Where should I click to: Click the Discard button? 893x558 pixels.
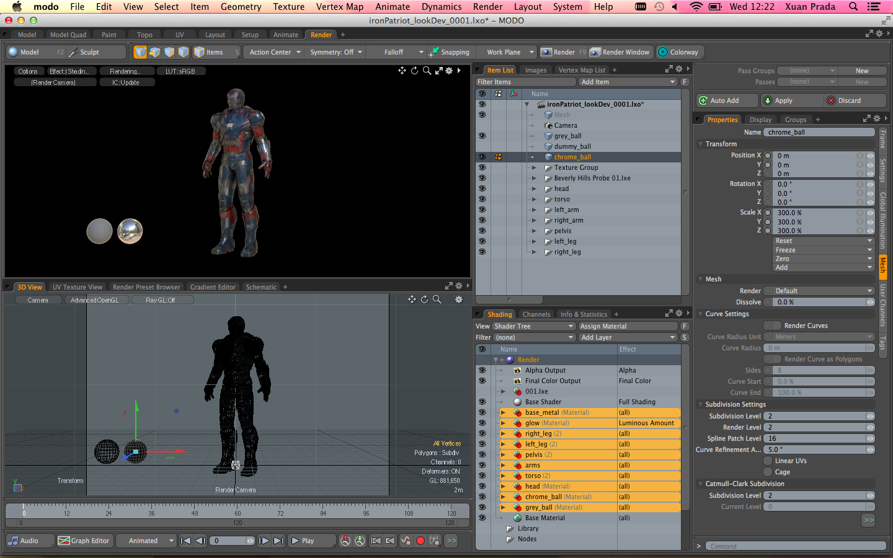pos(855,100)
